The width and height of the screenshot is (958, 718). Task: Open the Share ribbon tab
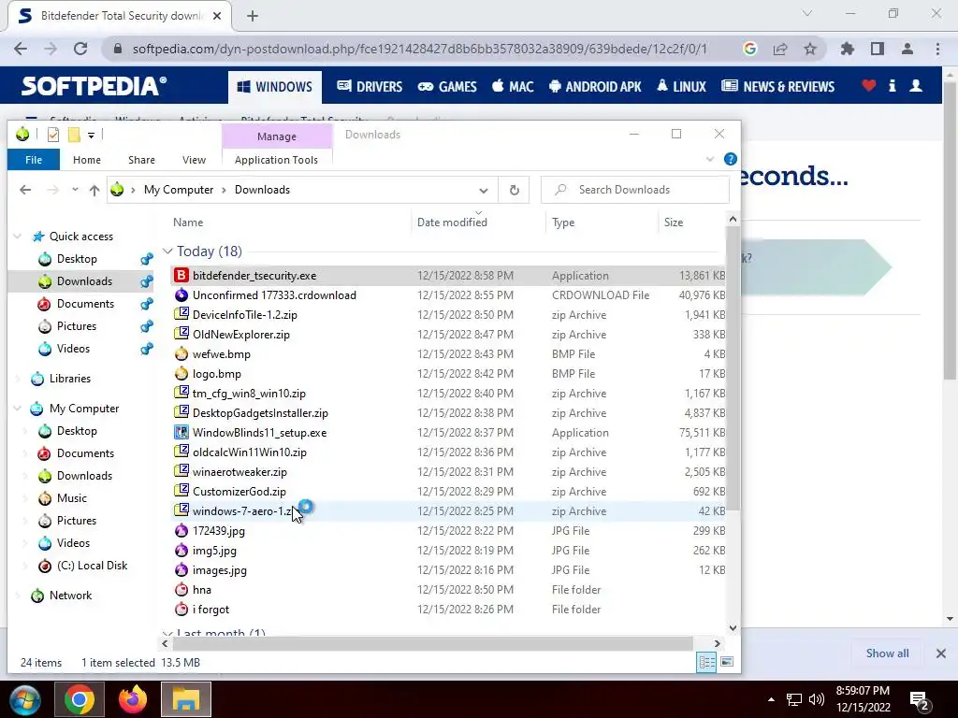click(x=141, y=159)
